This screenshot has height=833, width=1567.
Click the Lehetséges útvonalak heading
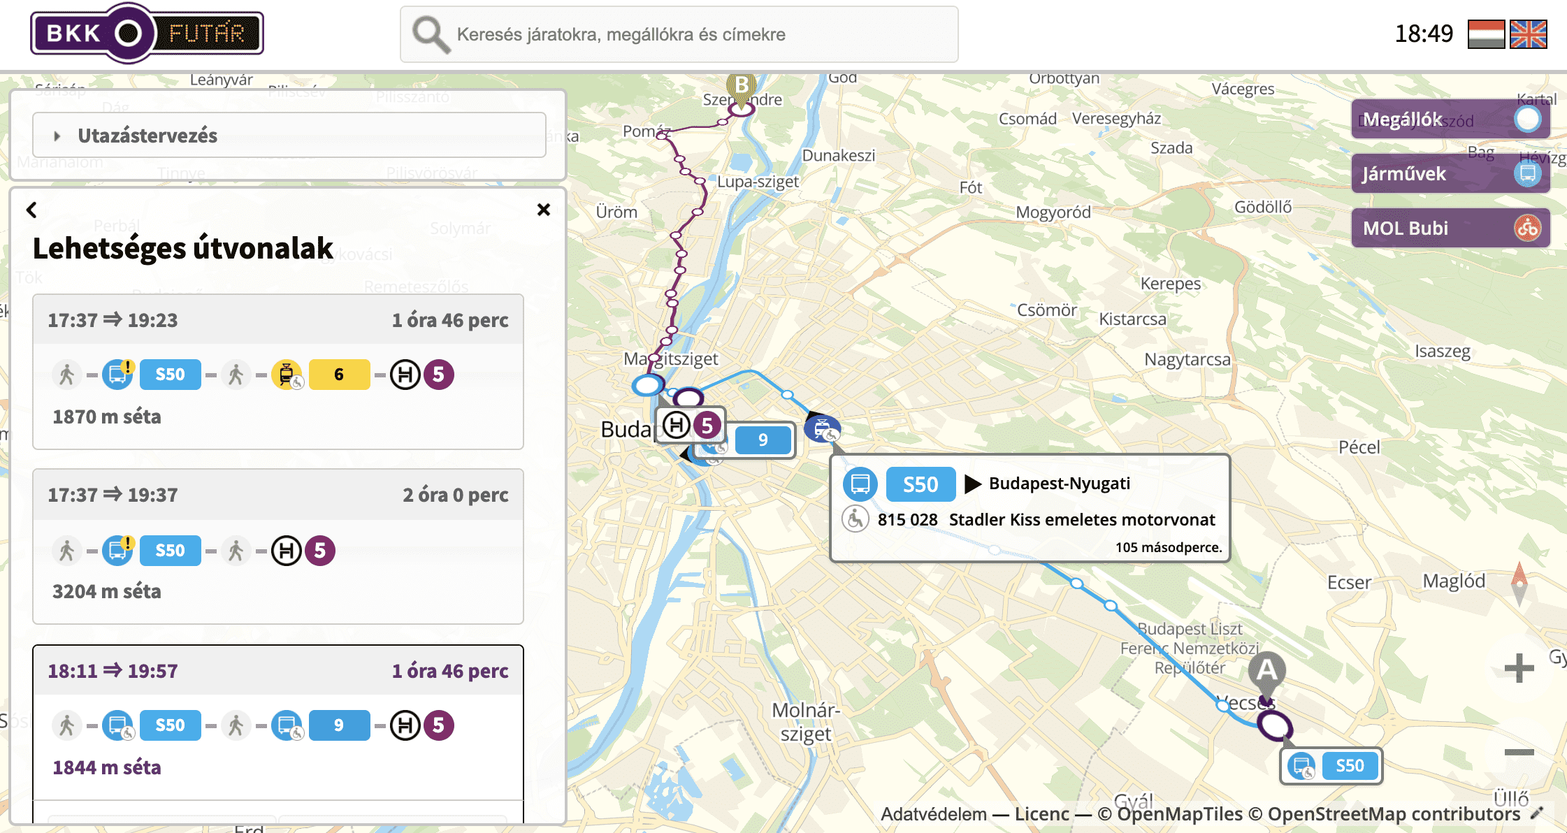click(183, 248)
